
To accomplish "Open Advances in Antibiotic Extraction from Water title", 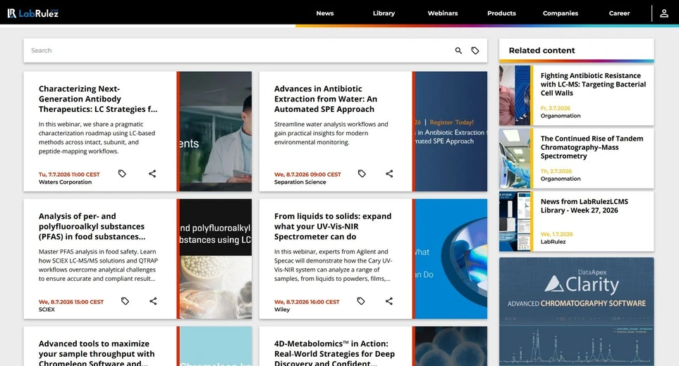I will coord(326,99).
